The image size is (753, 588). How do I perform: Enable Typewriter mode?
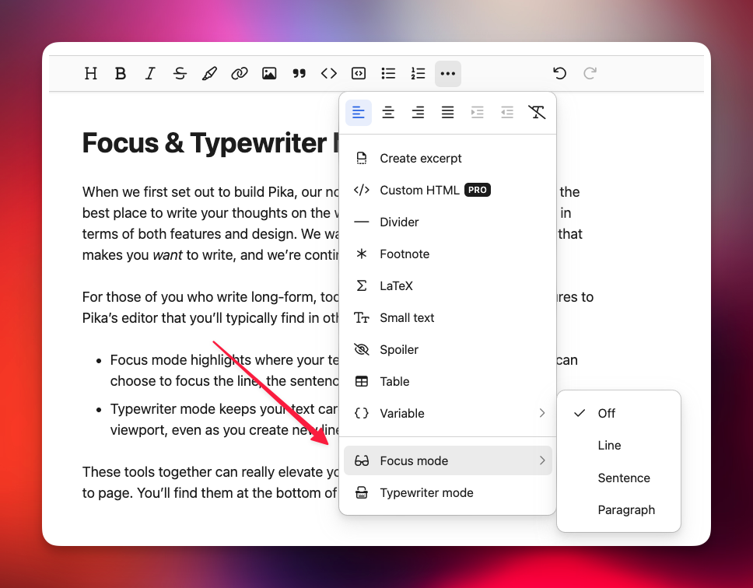point(447,493)
